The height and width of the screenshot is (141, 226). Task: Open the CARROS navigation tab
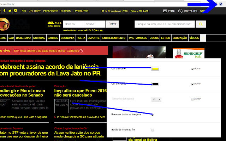53,38
